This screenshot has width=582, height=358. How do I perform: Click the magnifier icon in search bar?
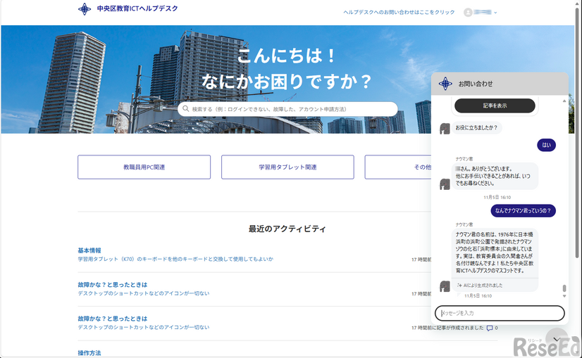[185, 108]
